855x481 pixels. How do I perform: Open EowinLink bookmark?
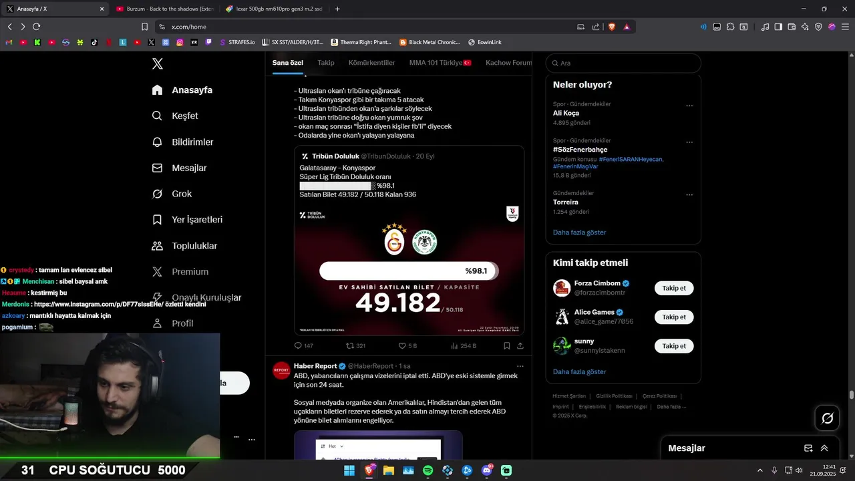[x=485, y=42]
